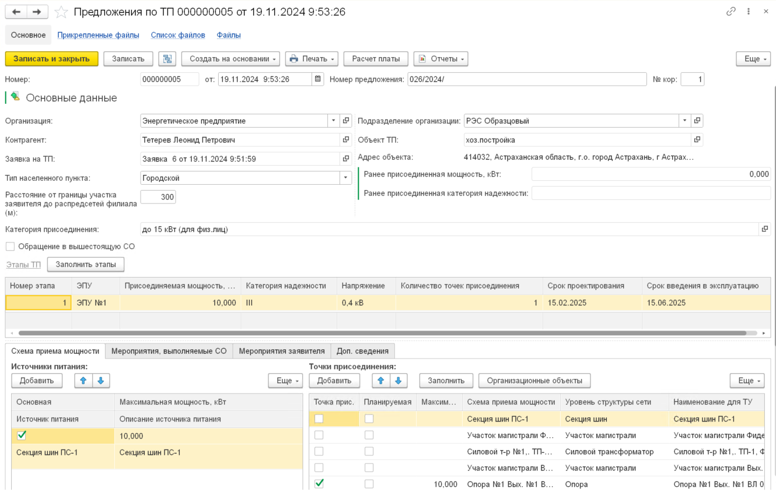Open Контрагент Тетерев Леонид Петрович record icon

[x=346, y=140]
